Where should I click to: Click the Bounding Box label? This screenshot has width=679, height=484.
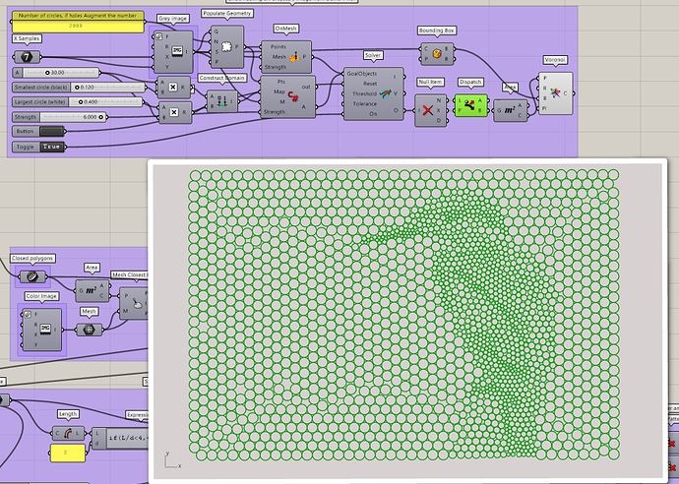(437, 30)
